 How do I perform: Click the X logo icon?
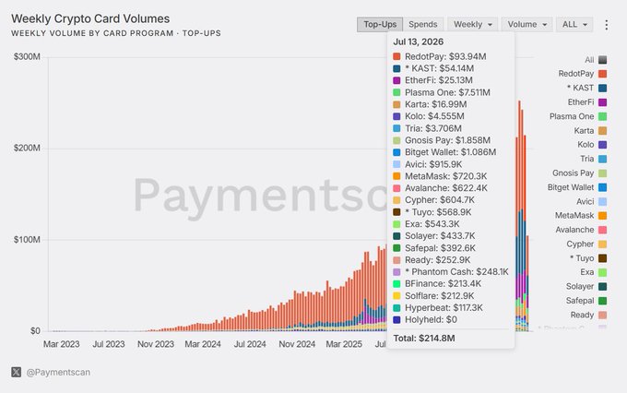tap(16, 372)
